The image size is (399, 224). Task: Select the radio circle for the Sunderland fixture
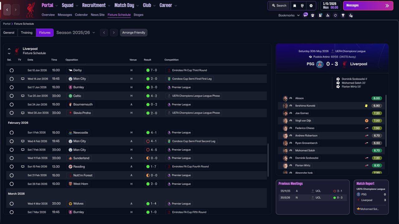tap(12, 158)
